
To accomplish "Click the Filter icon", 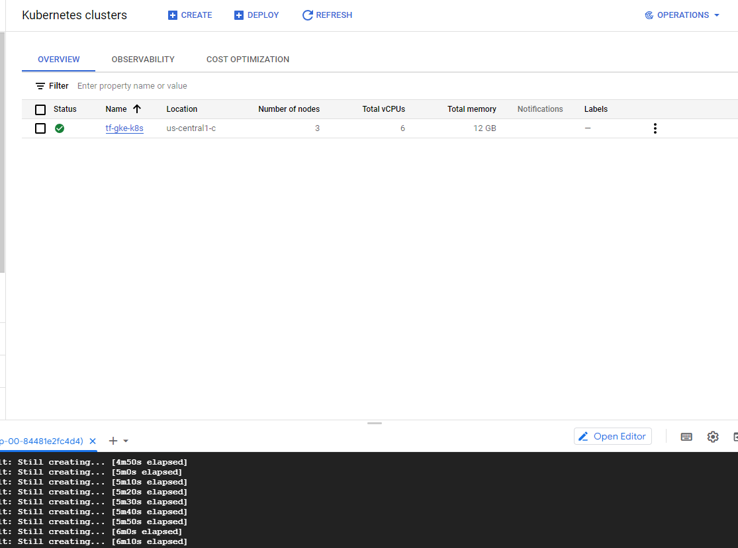I will [40, 85].
